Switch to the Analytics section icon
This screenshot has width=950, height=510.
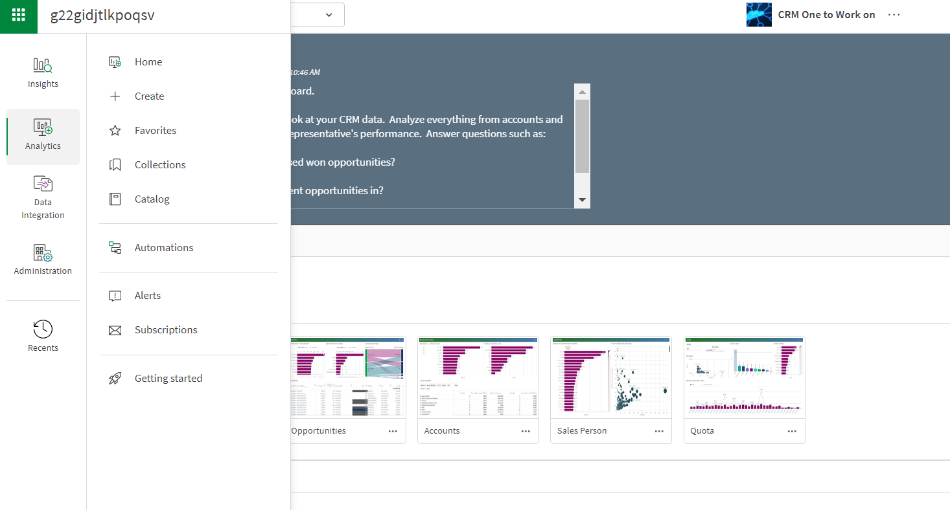43,127
